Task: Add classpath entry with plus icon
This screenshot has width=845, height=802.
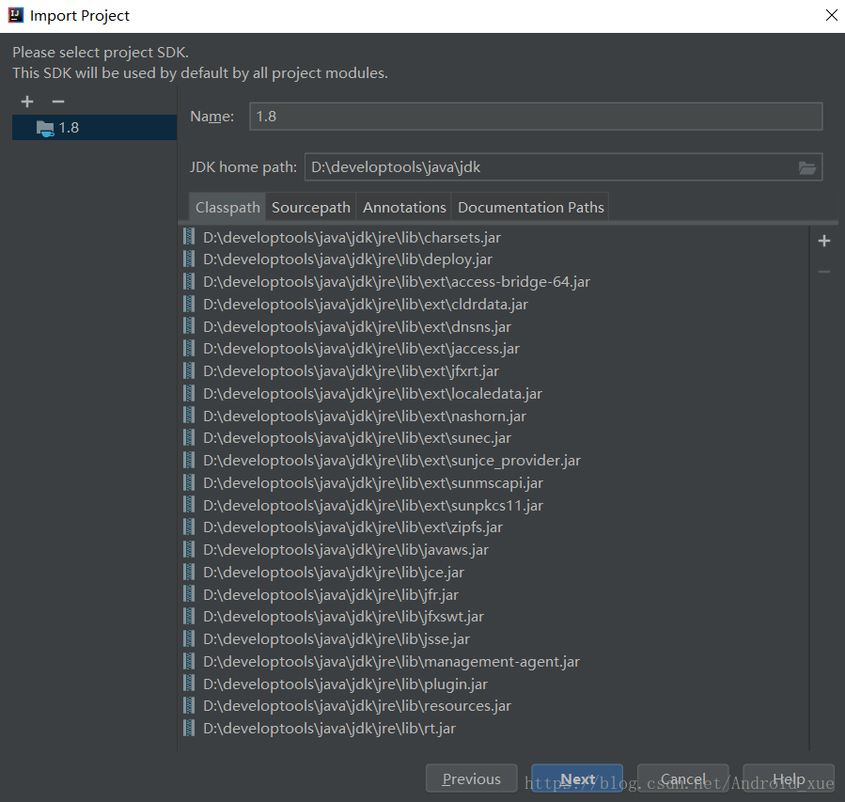Action: pyautogui.click(x=824, y=241)
